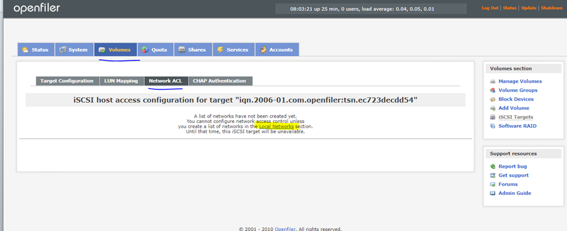
Task: Click the iSCSI host access configuration heading
Action: coord(245,100)
